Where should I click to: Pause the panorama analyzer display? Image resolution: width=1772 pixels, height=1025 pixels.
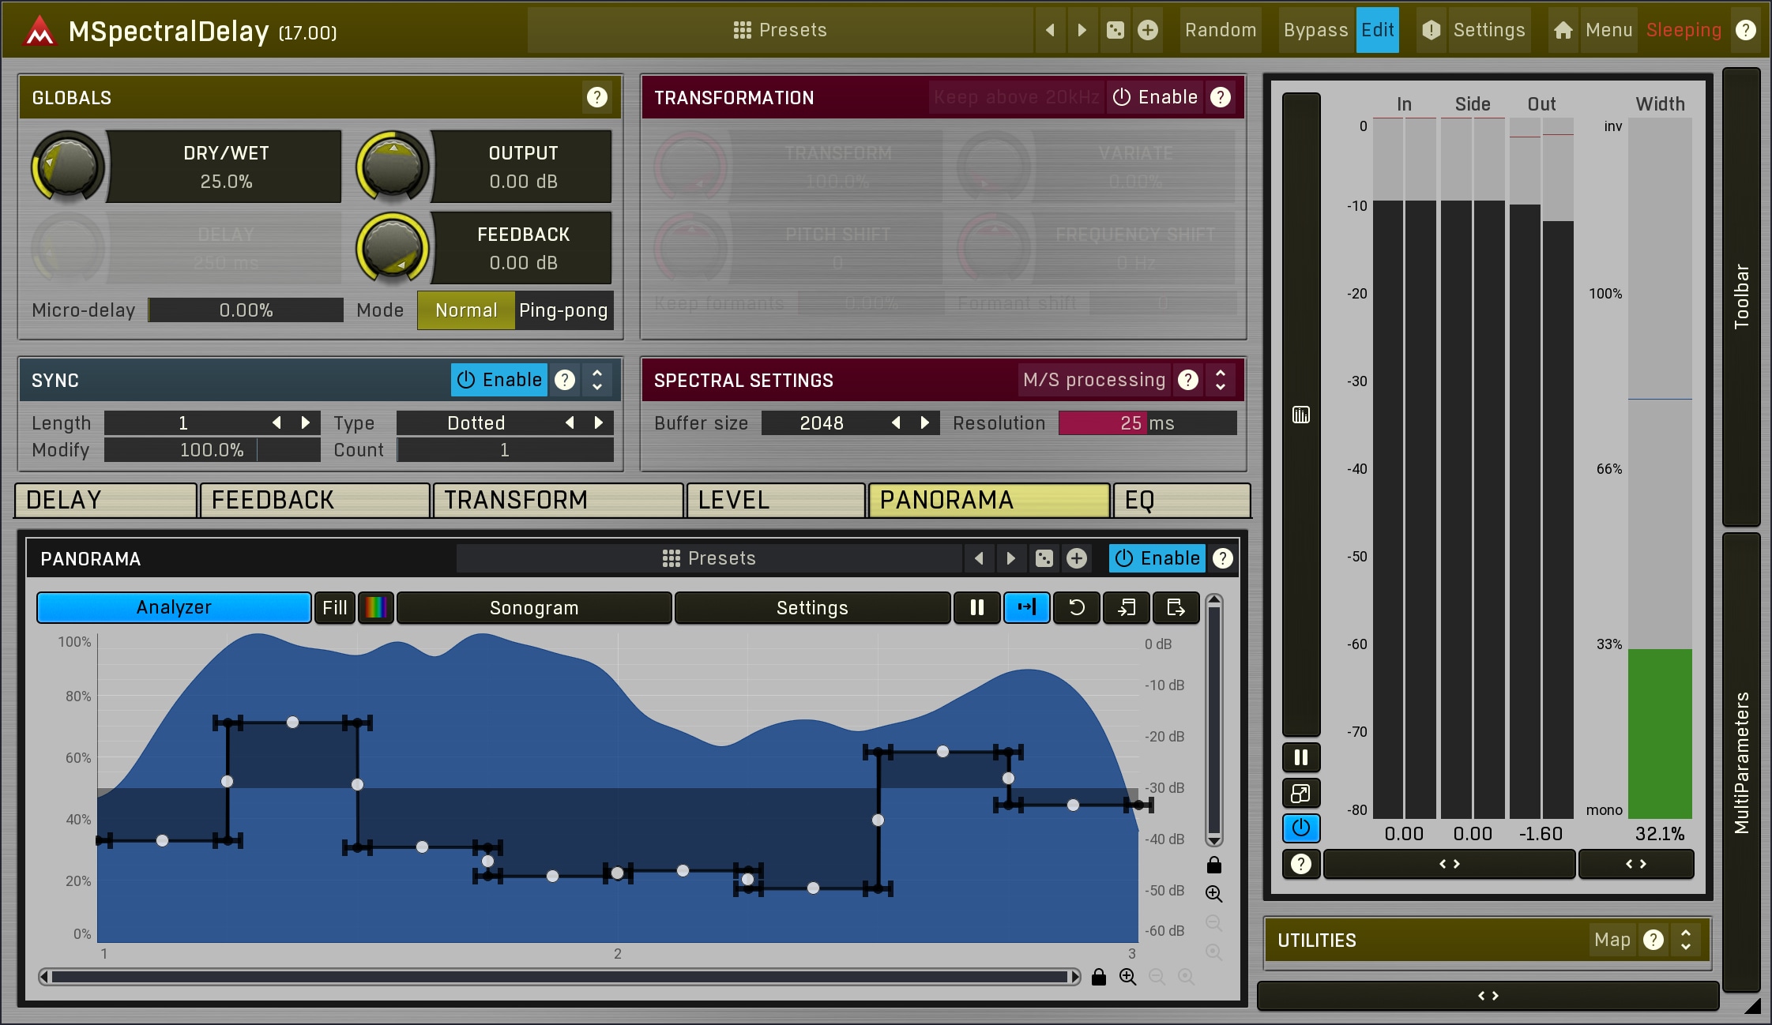pos(976,607)
